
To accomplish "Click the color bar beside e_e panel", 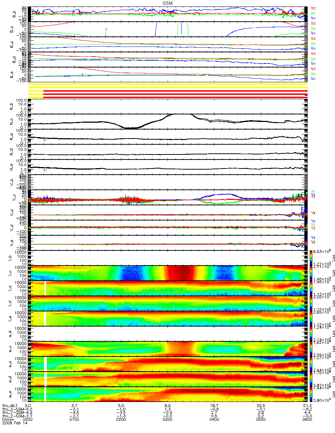I will [x=311, y=394].
